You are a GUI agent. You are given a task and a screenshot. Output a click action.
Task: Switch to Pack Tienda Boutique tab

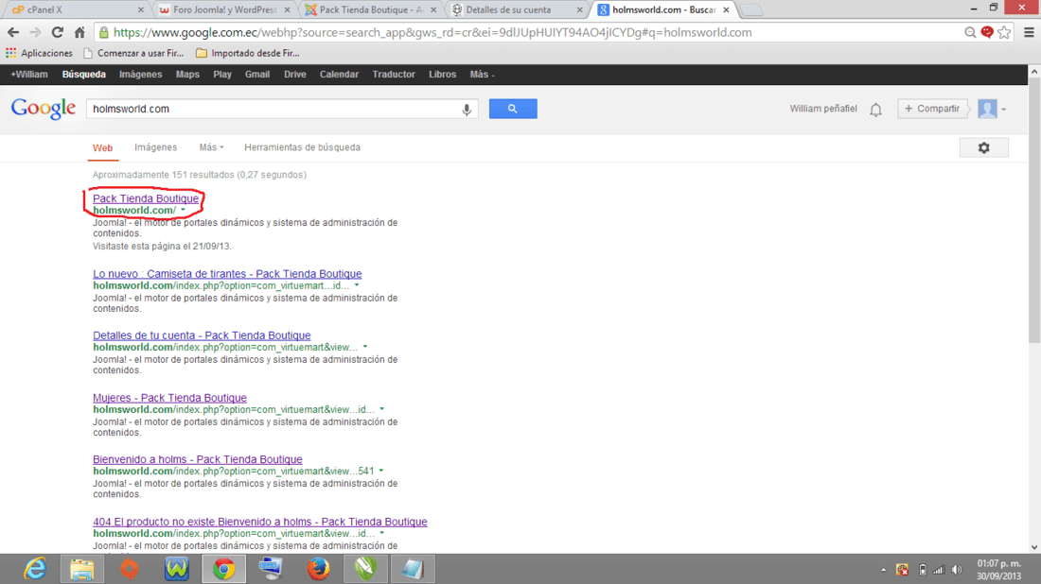coord(370,10)
